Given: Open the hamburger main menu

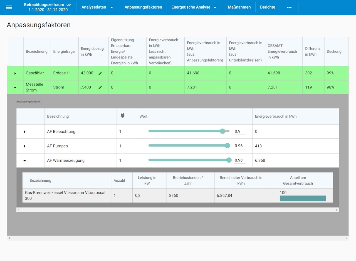Looking at the screenshot, I should tap(9, 7).
